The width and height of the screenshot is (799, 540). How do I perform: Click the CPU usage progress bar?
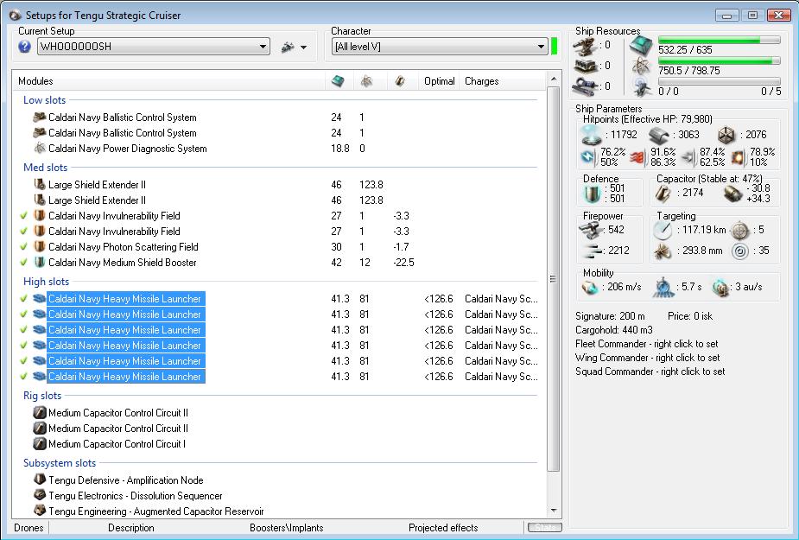pos(719,40)
